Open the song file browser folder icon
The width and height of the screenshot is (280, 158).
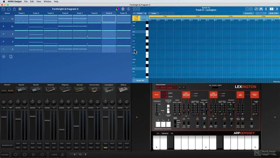3,9
